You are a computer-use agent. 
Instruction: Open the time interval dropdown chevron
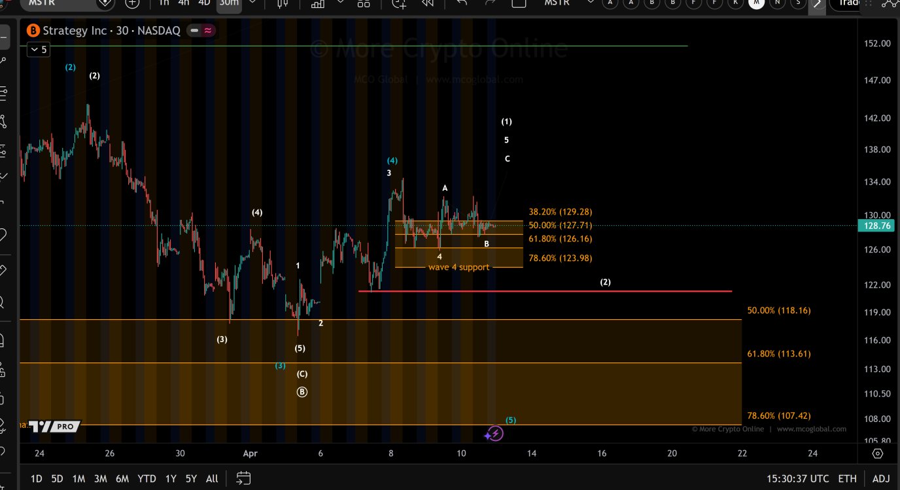[x=251, y=3]
